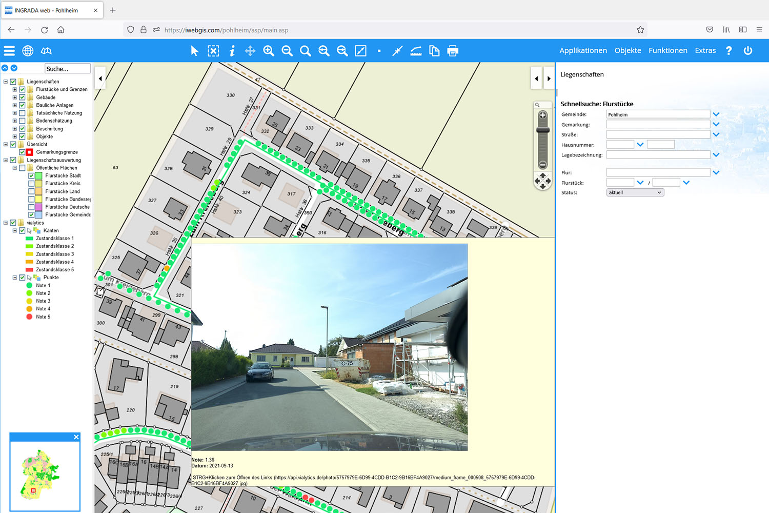
Task: Click the print map icon
Action: [x=453, y=51]
